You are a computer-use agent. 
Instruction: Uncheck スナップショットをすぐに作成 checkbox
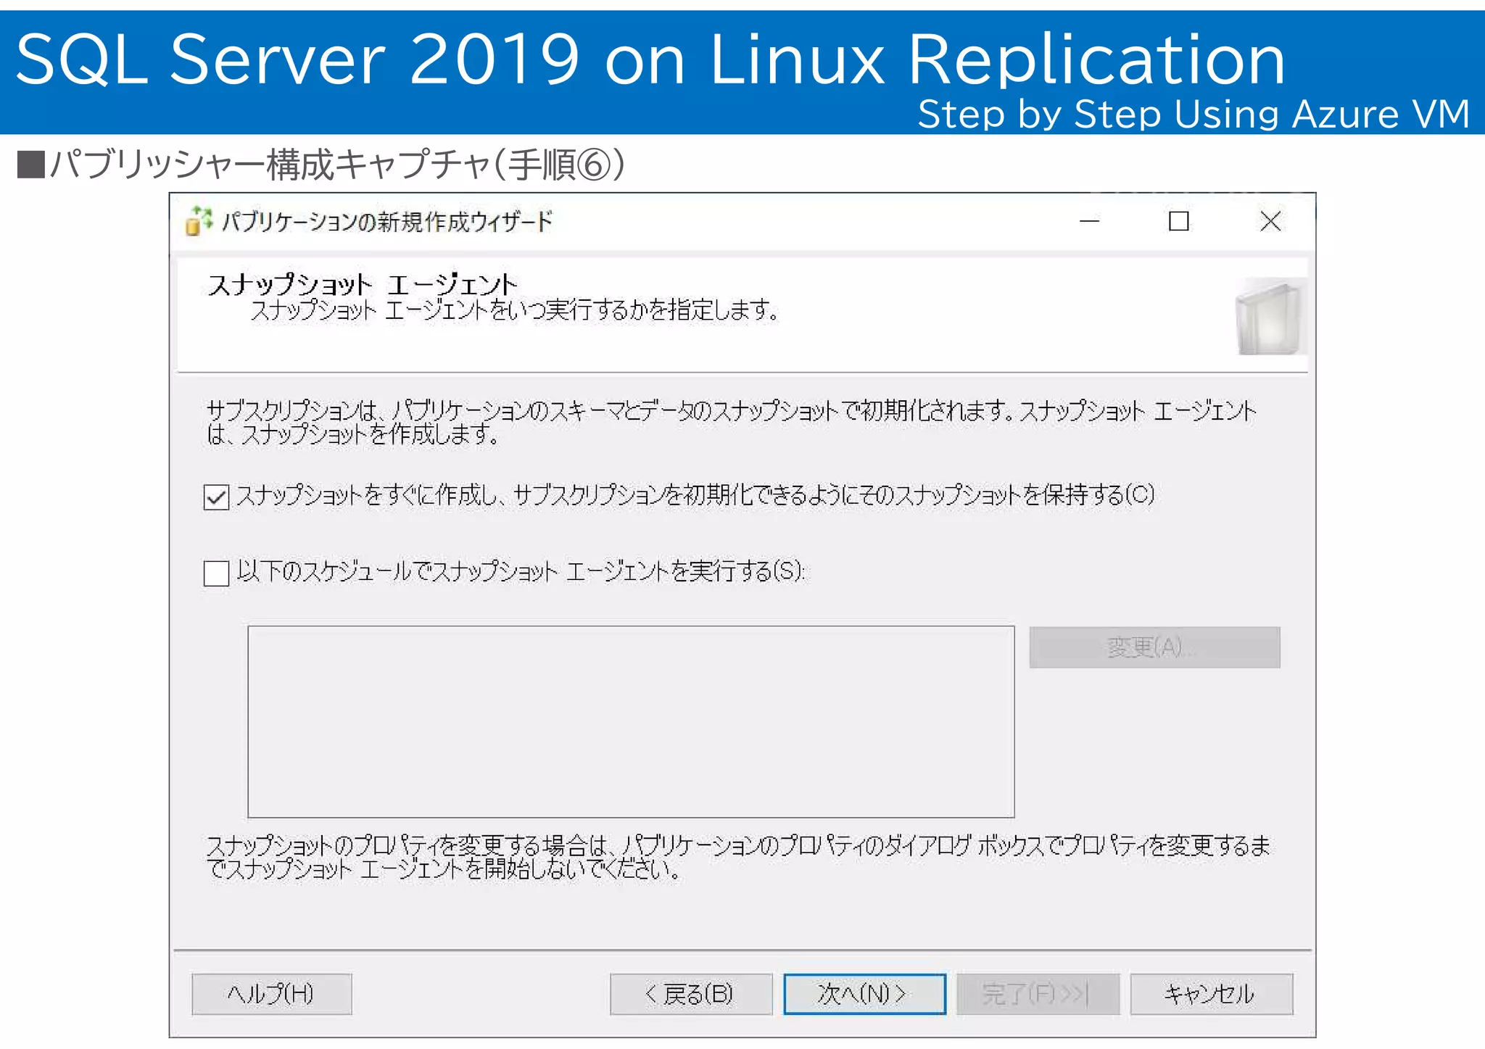coord(216,497)
